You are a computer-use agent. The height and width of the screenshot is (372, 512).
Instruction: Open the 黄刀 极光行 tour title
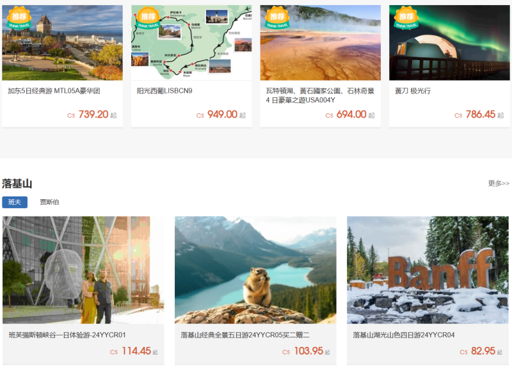(x=413, y=91)
